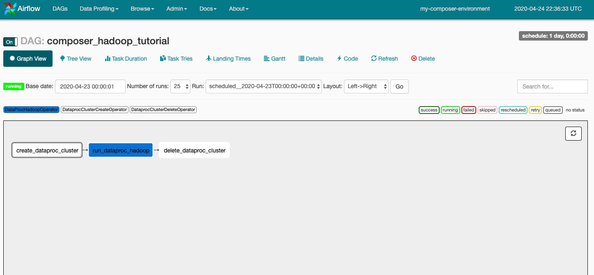
Task: Delete the DAG using the Delete icon
Action: tap(414, 59)
